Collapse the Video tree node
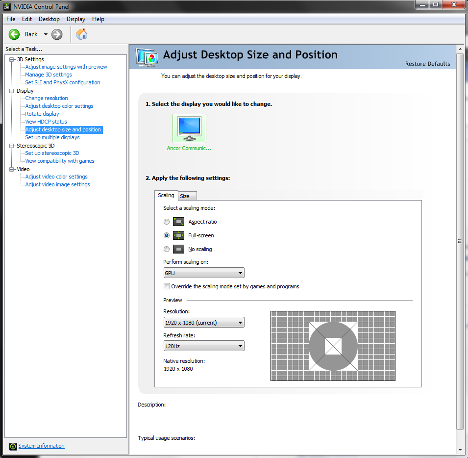This screenshot has height=458, width=468. (11, 169)
